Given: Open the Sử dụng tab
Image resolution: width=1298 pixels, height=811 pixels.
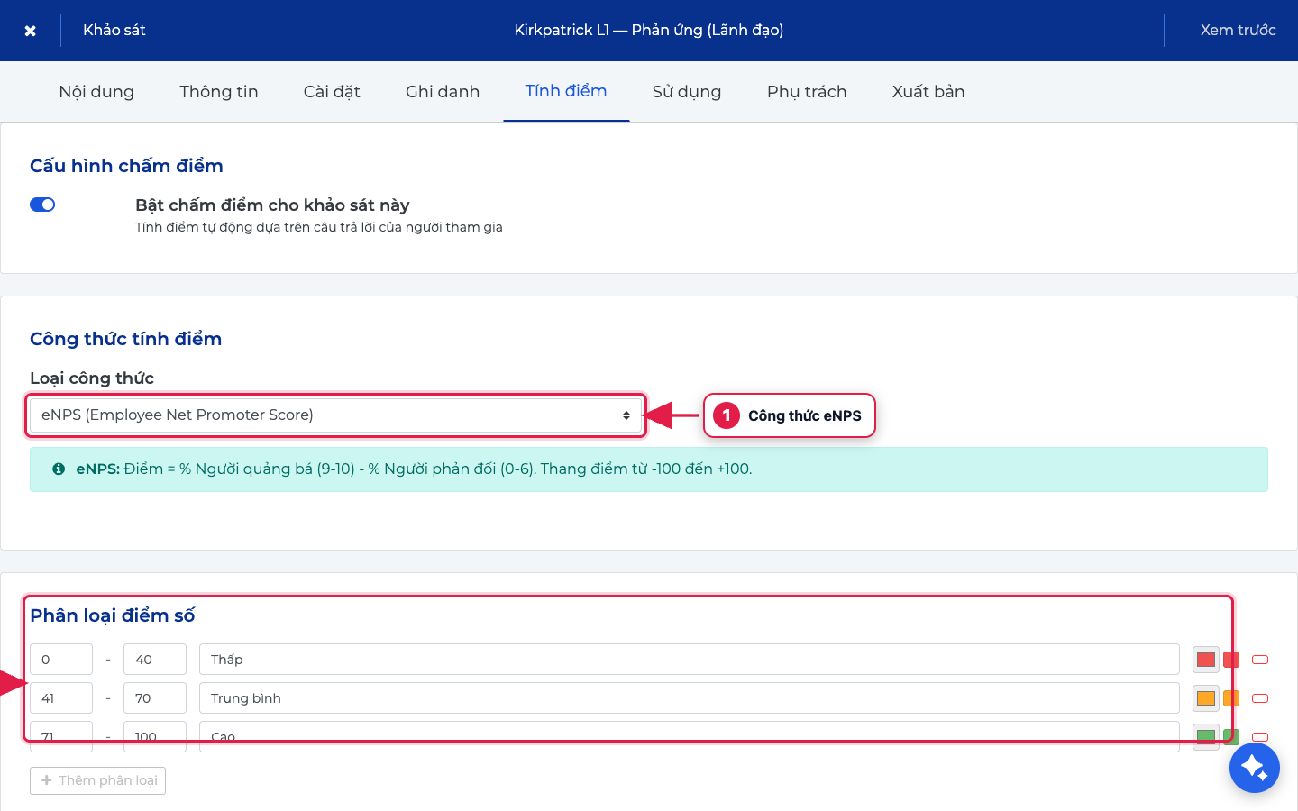Looking at the screenshot, I should [687, 91].
